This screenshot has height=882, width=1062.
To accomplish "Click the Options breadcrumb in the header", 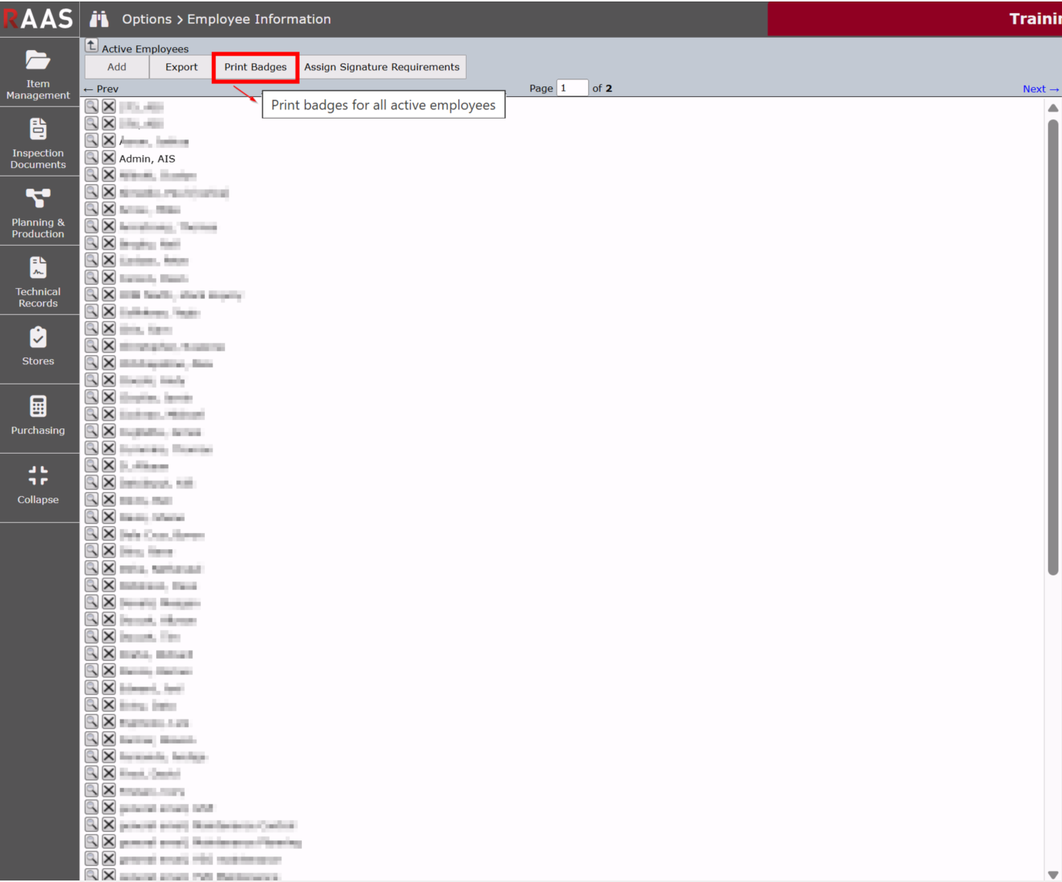I will click(146, 19).
